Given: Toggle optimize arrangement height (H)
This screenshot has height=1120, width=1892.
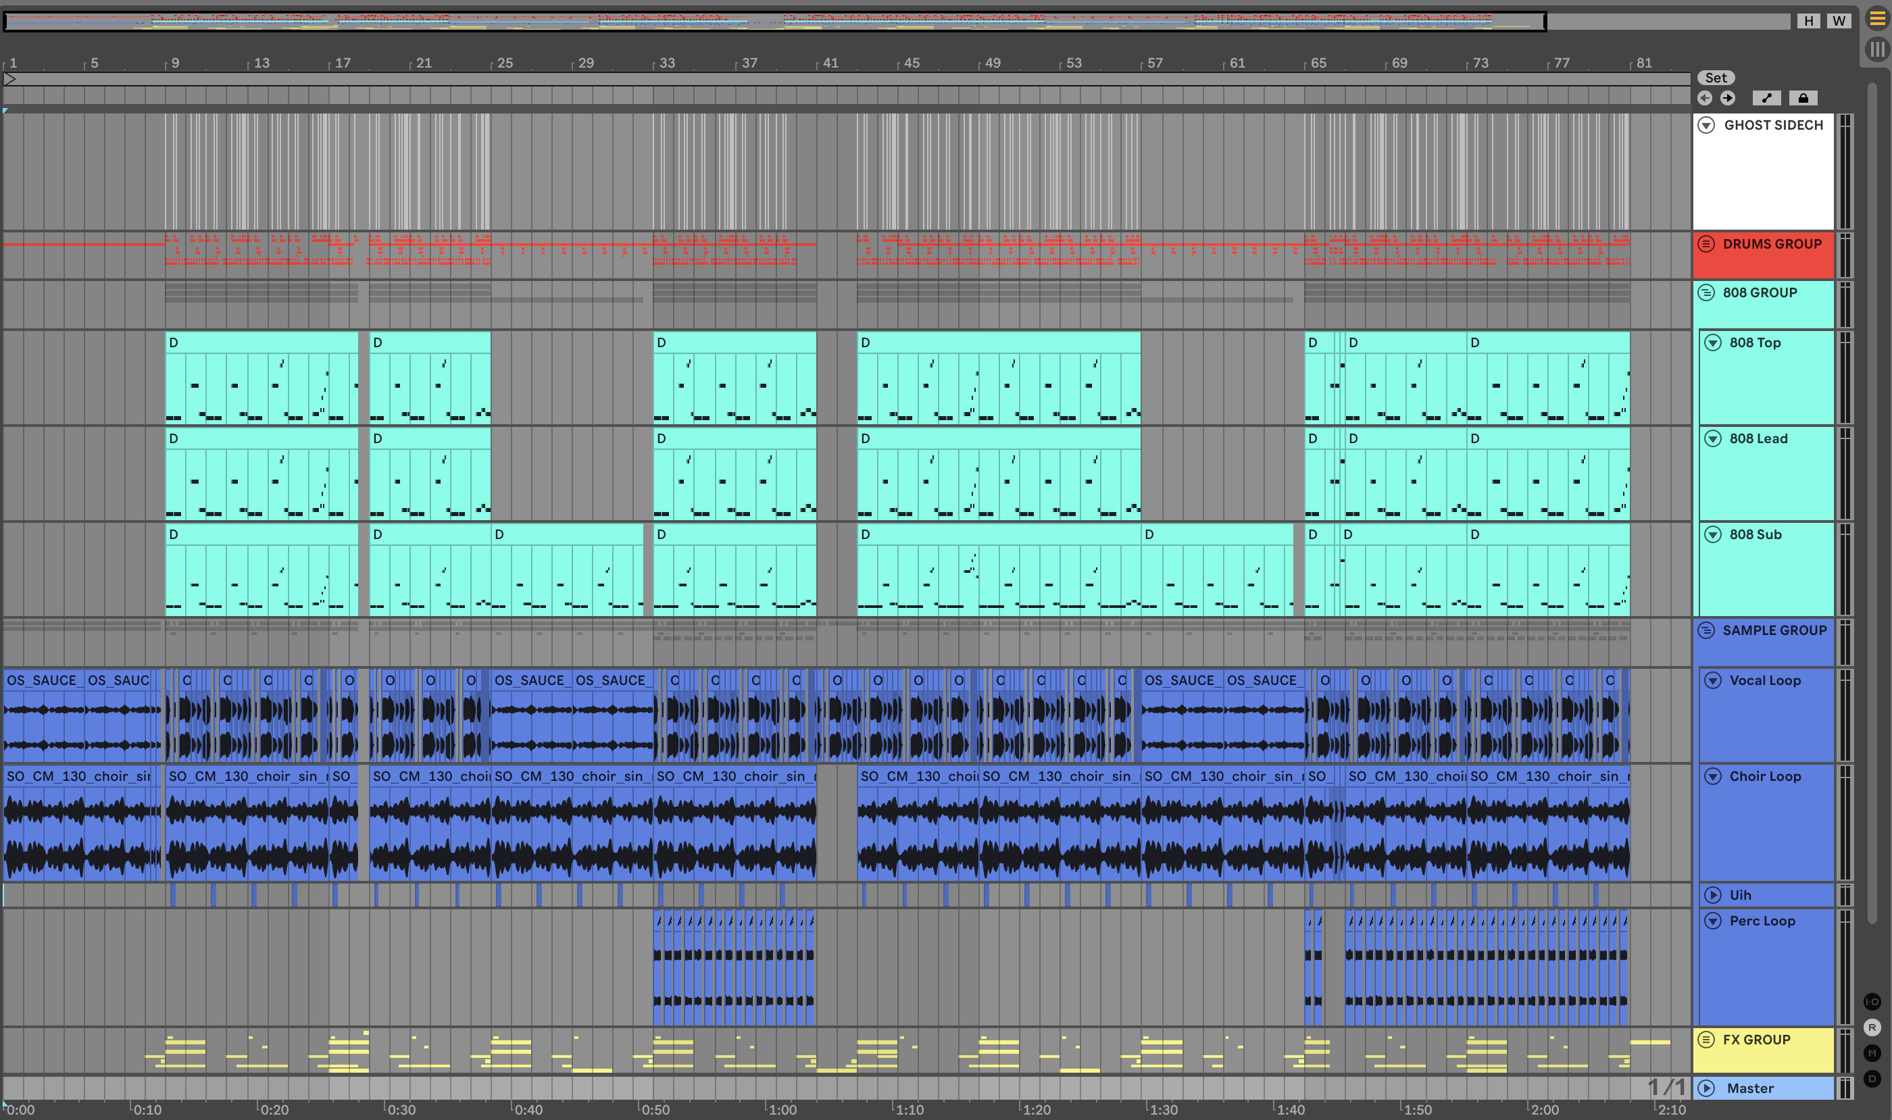Looking at the screenshot, I should pyautogui.click(x=1808, y=21).
